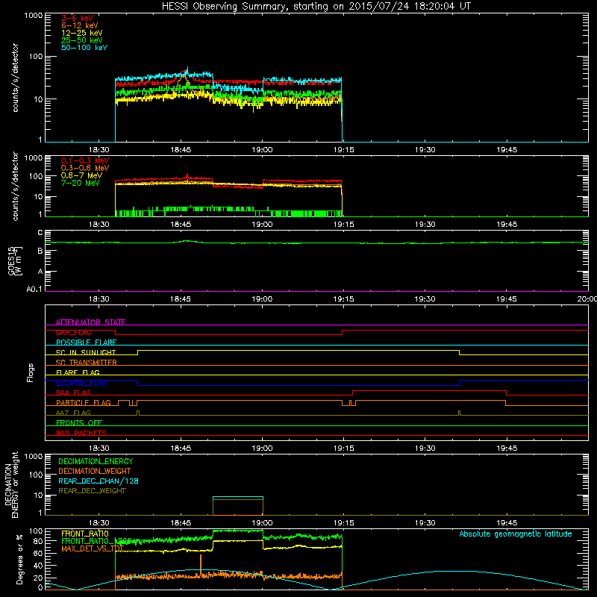
Task: Click the DECIMATION ENERGY or weight axis title
Action: (12, 484)
